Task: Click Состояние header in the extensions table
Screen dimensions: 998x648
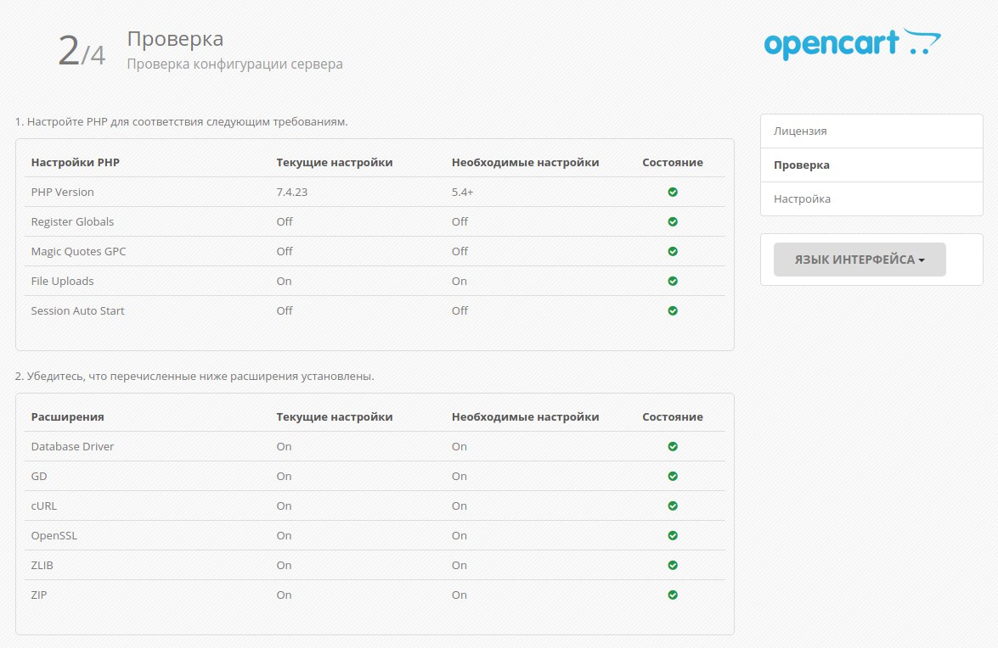Action: [673, 416]
